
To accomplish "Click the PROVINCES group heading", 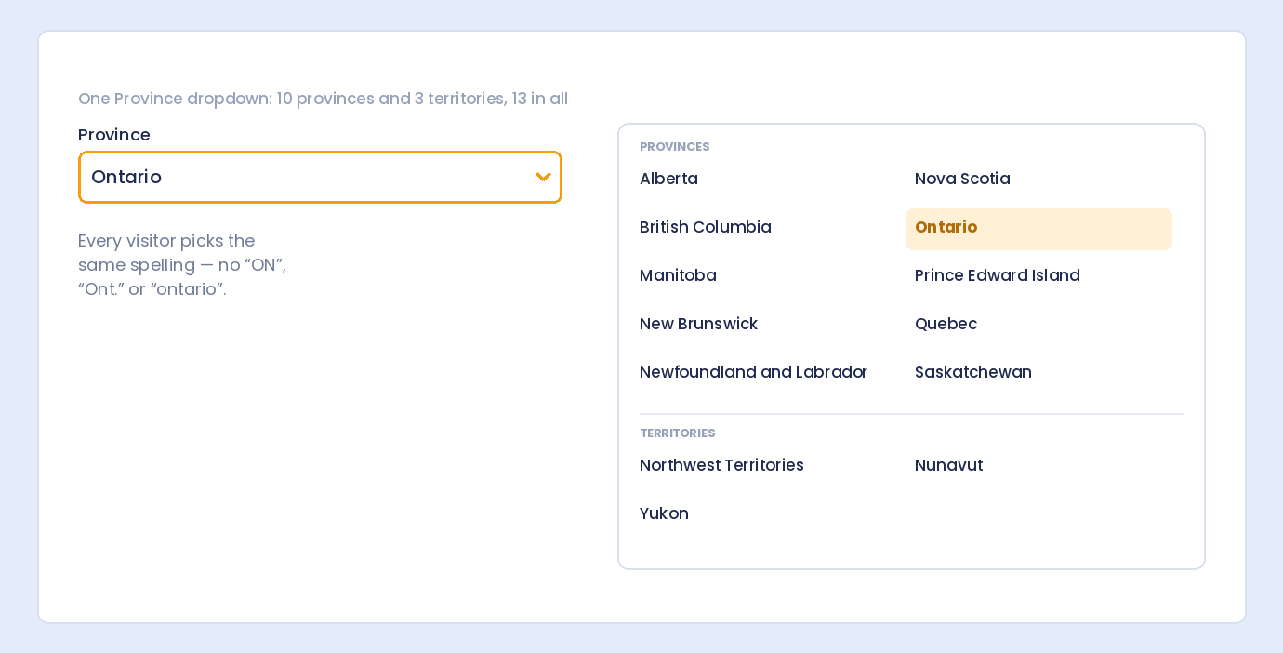I will (674, 147).
